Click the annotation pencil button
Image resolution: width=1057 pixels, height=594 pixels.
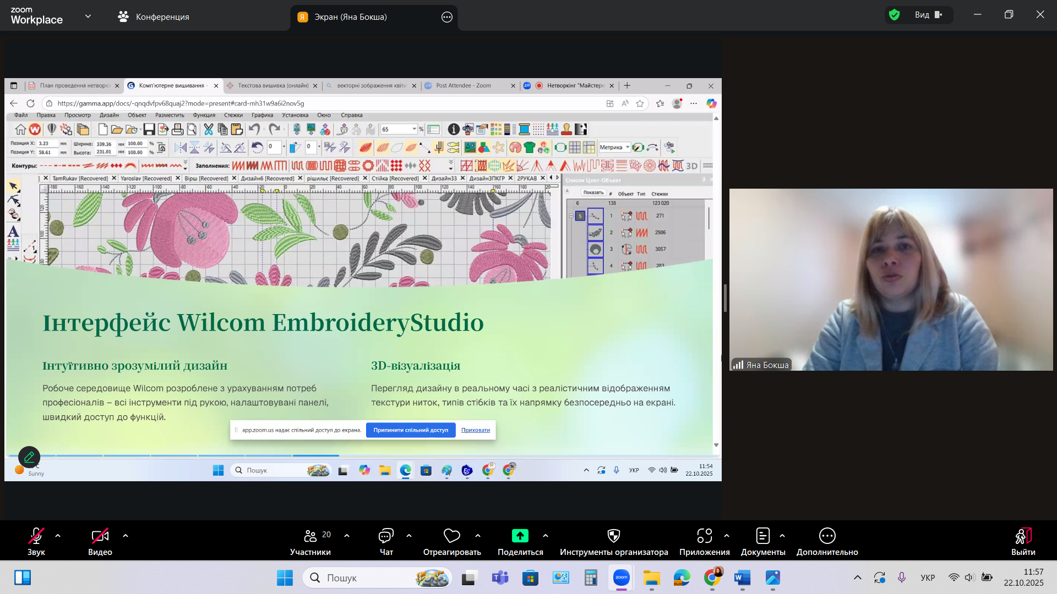[x=29, y=457]
